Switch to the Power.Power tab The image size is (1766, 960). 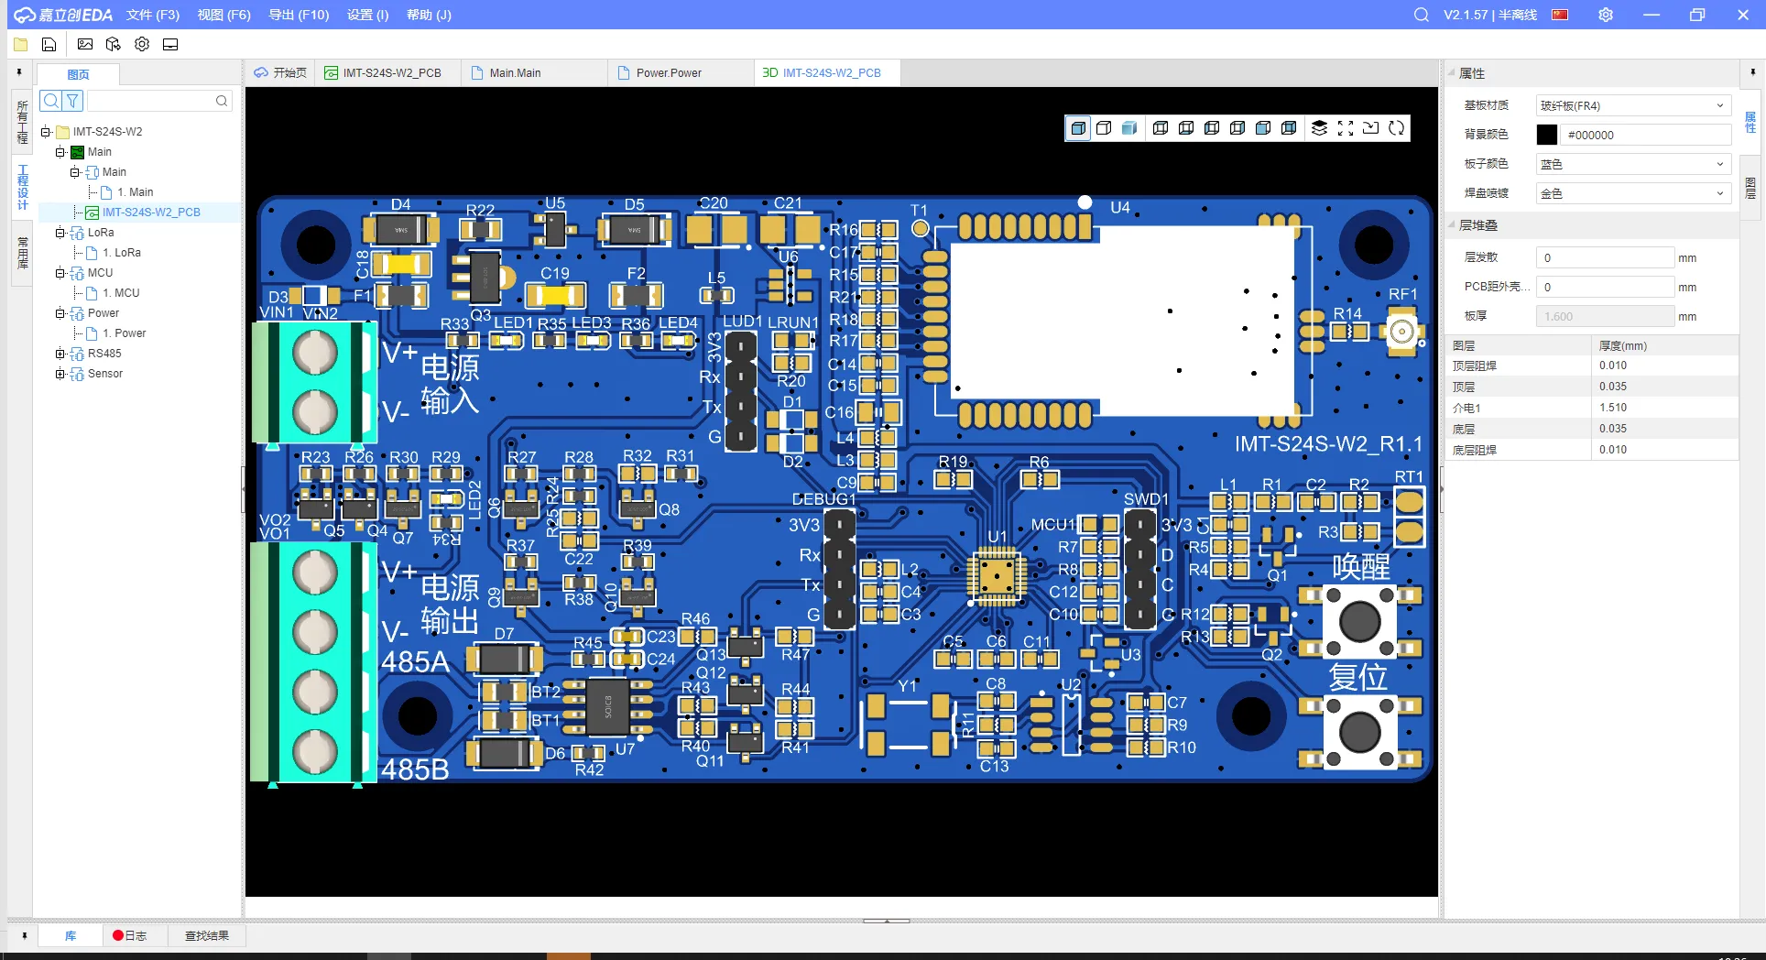pyautogui.click(x=669, y=73)
